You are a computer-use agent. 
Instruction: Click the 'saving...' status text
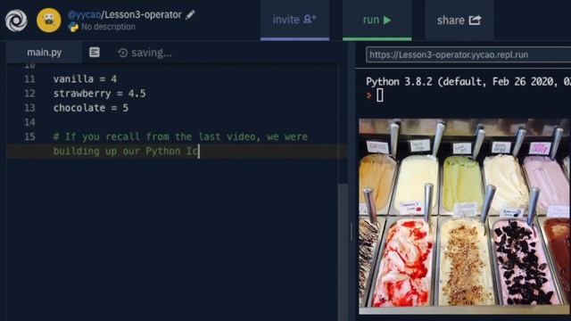152,53
